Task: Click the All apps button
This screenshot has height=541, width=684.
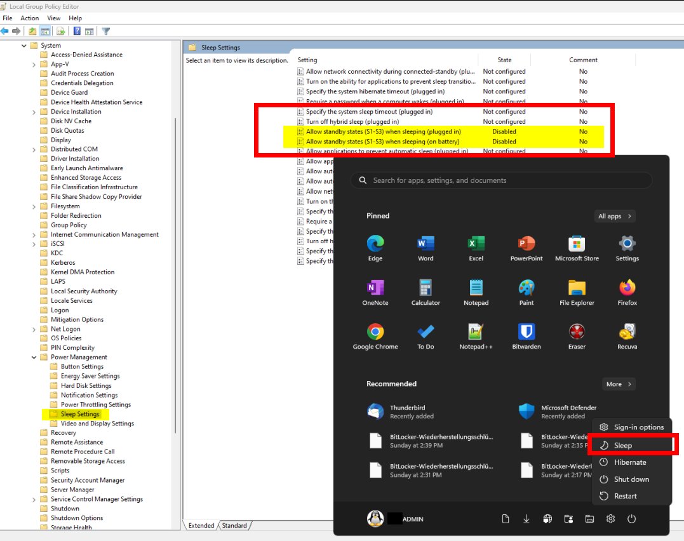Action: tap(615, 216)
